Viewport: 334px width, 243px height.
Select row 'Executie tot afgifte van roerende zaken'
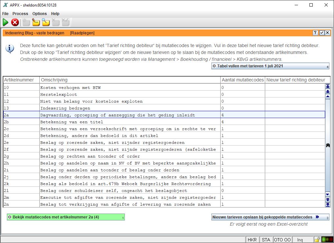point(164,198)
